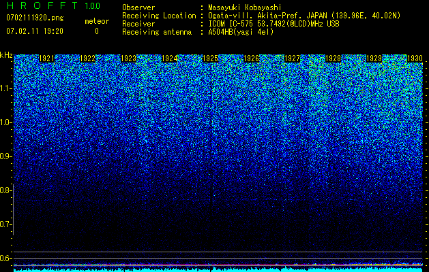Click the 0.6 frequency axis label

coord(6,258)
